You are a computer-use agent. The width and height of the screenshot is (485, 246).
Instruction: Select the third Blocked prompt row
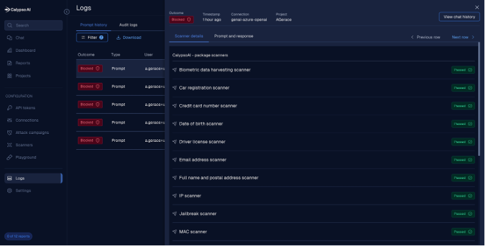120,104
